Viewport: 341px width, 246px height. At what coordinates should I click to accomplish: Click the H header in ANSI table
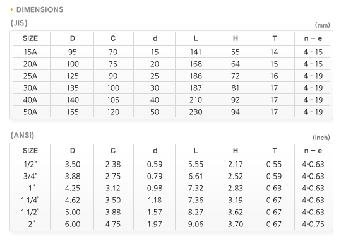[236, 151]
